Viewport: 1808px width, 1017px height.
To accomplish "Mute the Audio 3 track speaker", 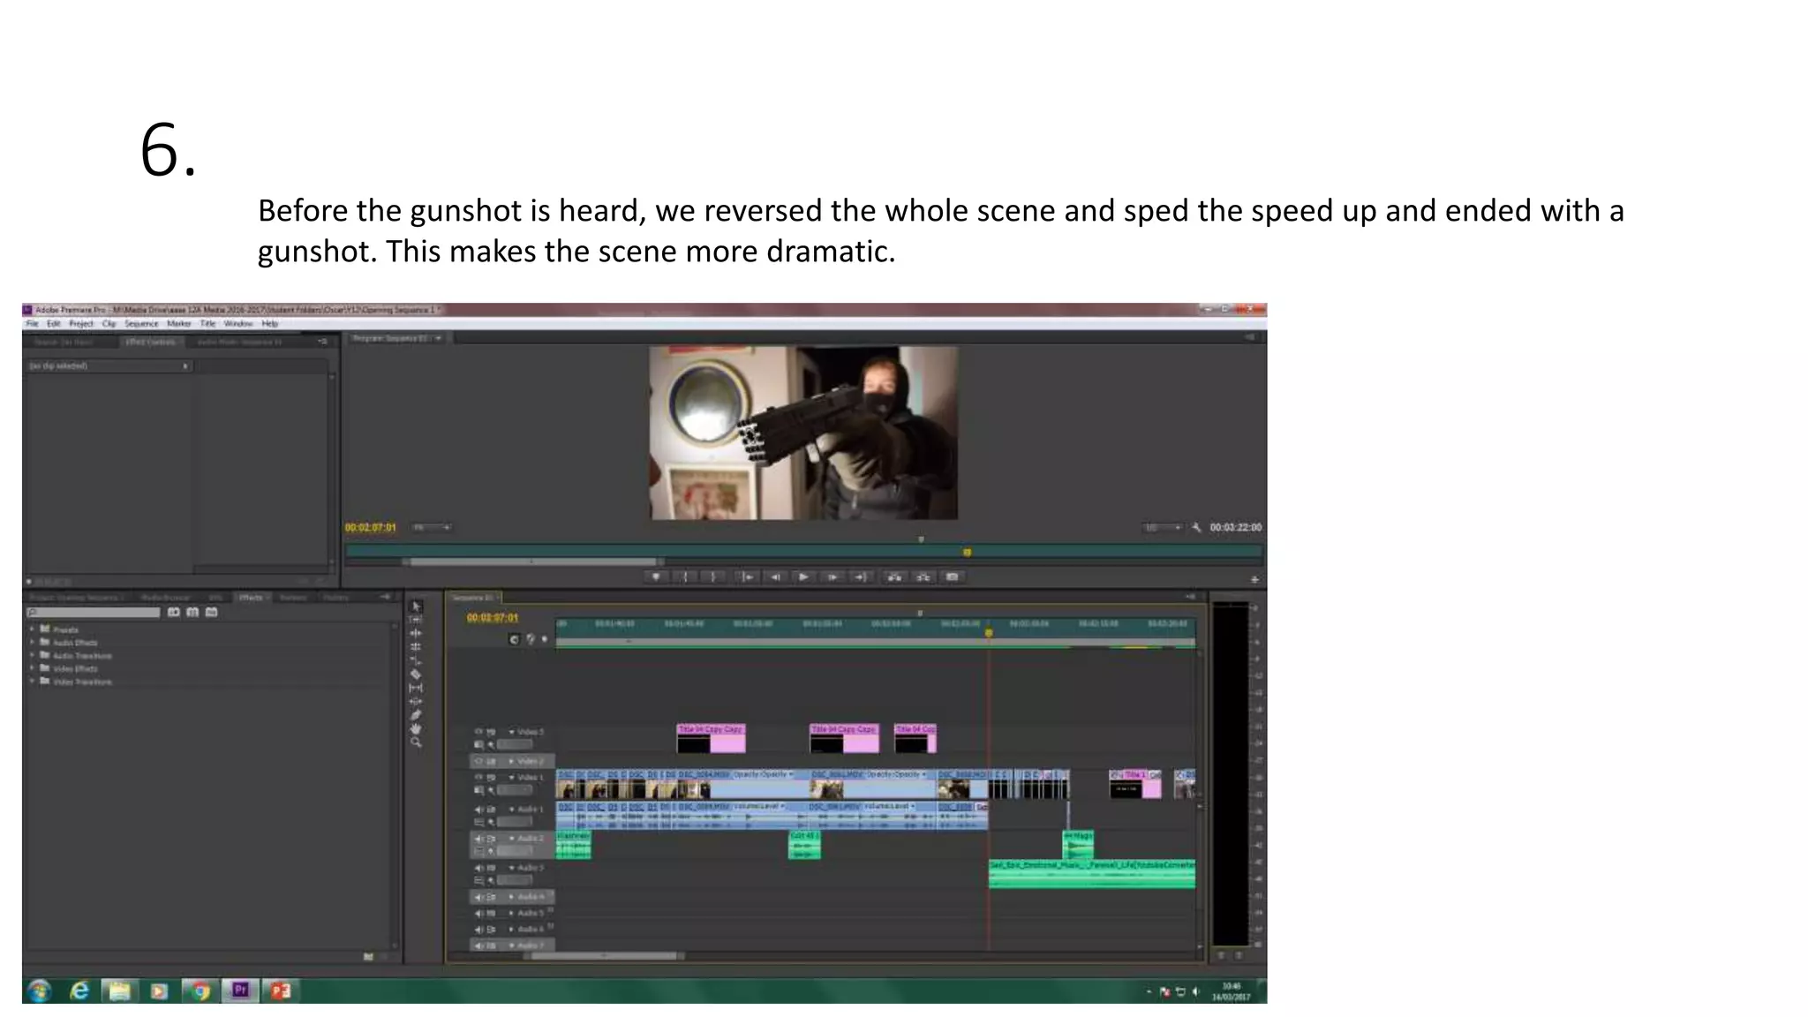I will pos(479,868).
